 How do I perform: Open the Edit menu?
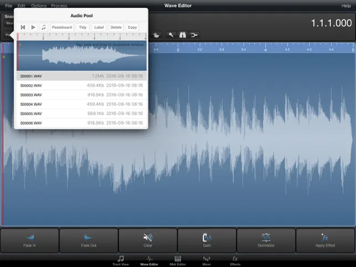(22, 6)
